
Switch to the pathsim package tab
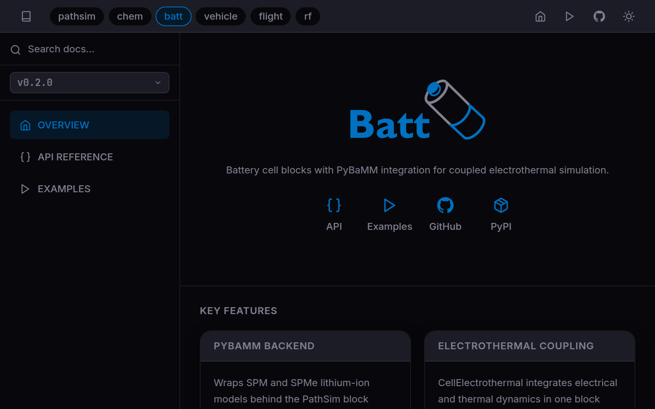(x=77, y=16)
